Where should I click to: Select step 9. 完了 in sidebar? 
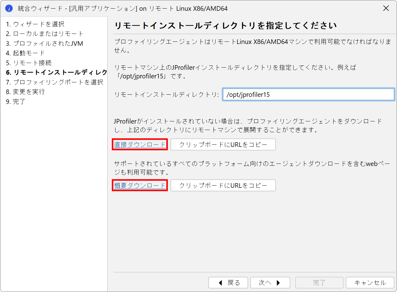pos(15,101)
